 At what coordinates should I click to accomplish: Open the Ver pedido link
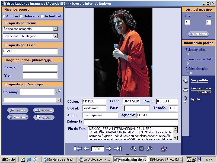pos(199,80)
